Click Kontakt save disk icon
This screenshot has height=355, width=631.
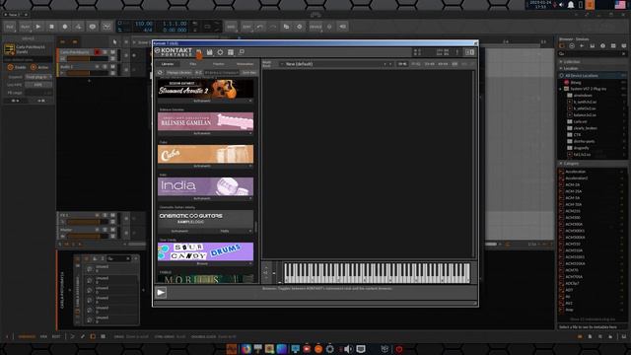210,52
